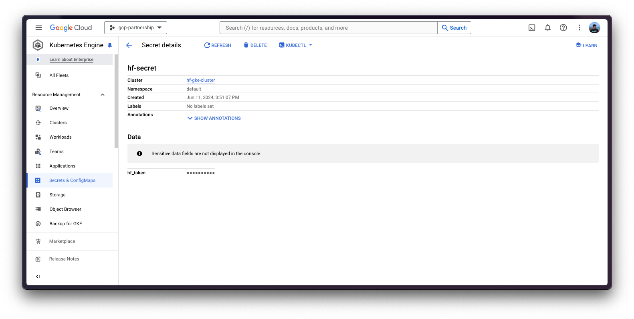This screenshot has height=319, width=634.
Task: Open the KUBECTL dropdown menu
Action: pos(296,45)
